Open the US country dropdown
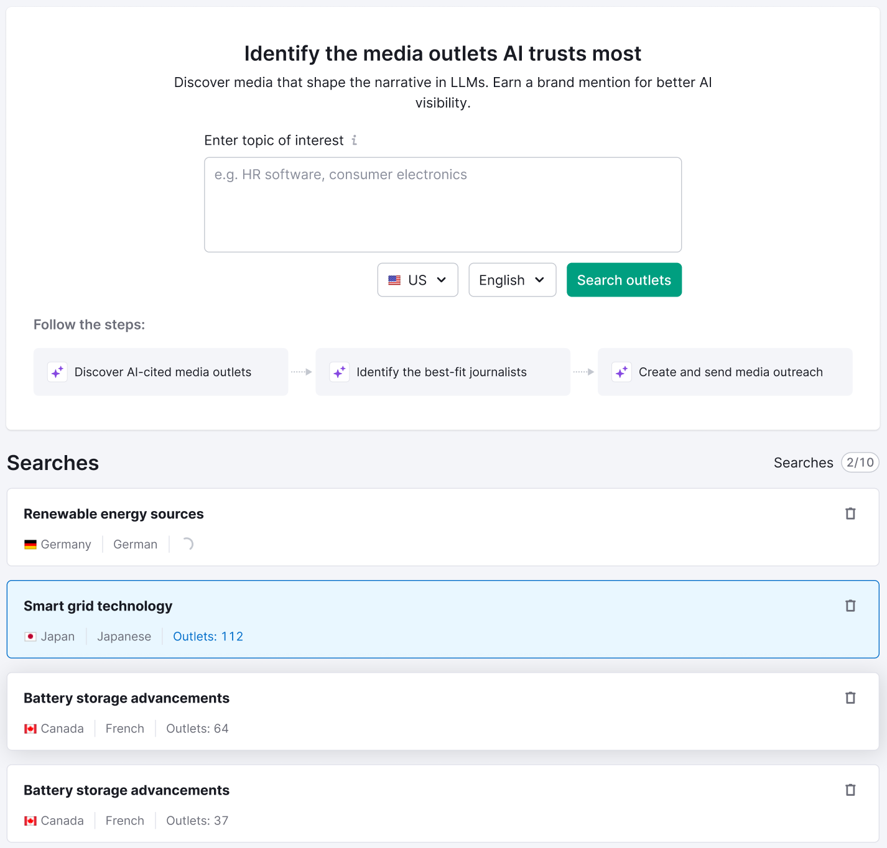887x848 pixels. (417, 280)
